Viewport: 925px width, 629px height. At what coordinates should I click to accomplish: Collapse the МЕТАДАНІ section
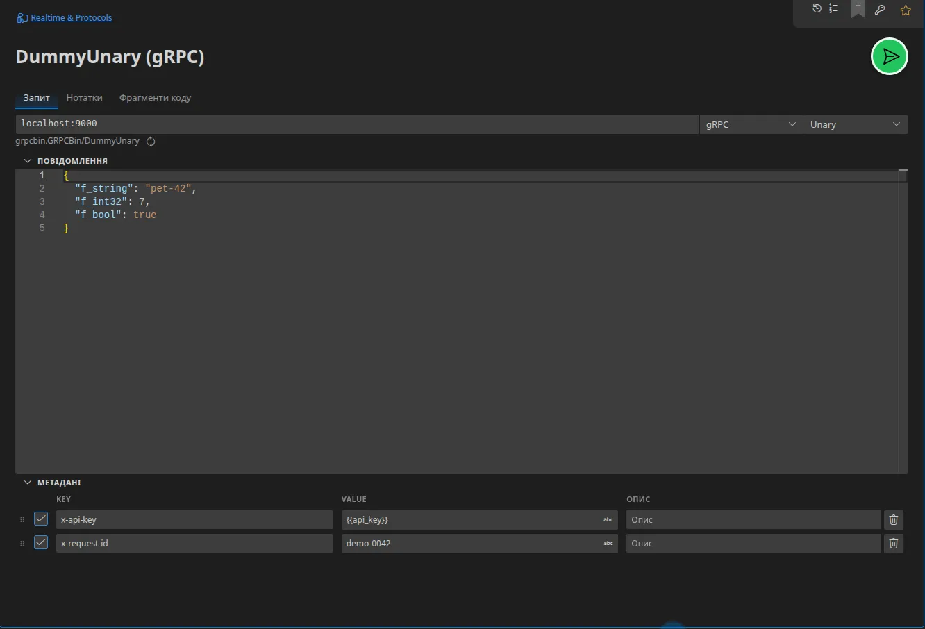pos(52,483)
